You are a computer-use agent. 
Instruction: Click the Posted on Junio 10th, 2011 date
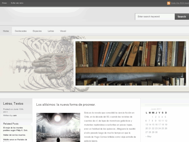14,110
